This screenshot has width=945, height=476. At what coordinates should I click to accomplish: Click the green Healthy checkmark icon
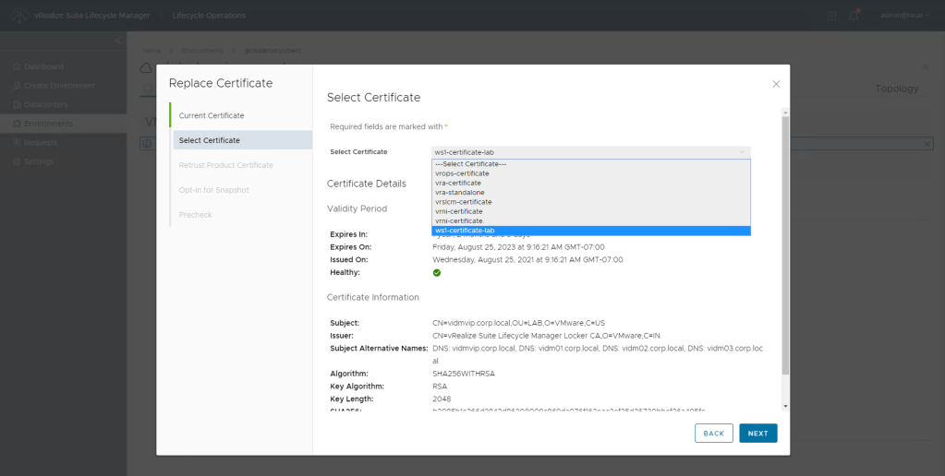point(437,273)
